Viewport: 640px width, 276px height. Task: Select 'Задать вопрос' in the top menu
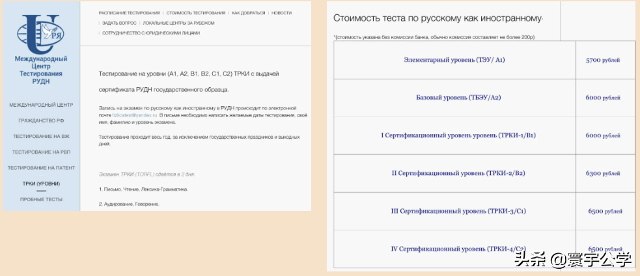pos(118,23)
